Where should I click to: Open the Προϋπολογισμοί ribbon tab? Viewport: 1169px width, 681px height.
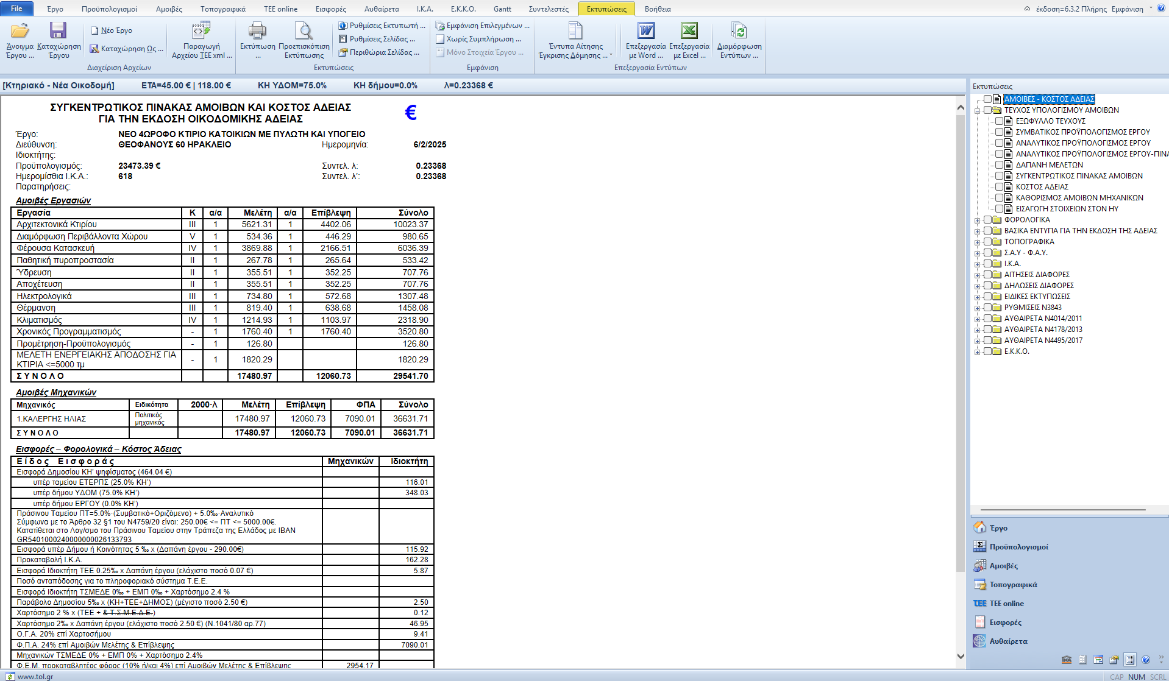click(110, 9)
